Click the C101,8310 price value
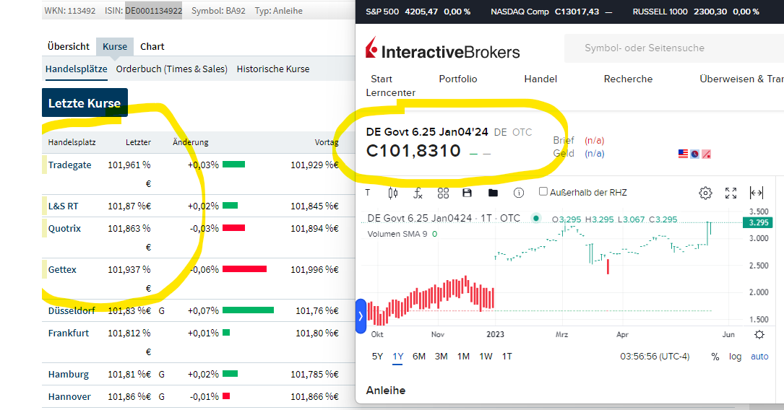Screen dimensions: 784x410 (413, 151)
